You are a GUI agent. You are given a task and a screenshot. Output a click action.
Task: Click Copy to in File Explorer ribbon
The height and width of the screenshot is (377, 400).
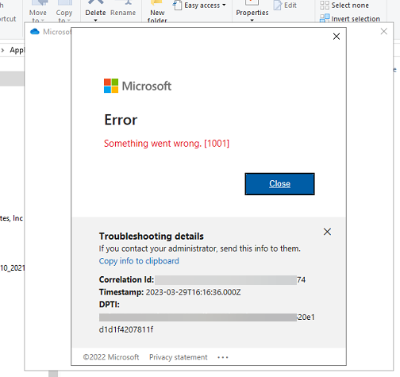pyautogui.click(x=64, y=12)
